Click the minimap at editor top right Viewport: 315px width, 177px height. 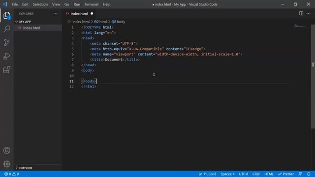coord(301,26)
